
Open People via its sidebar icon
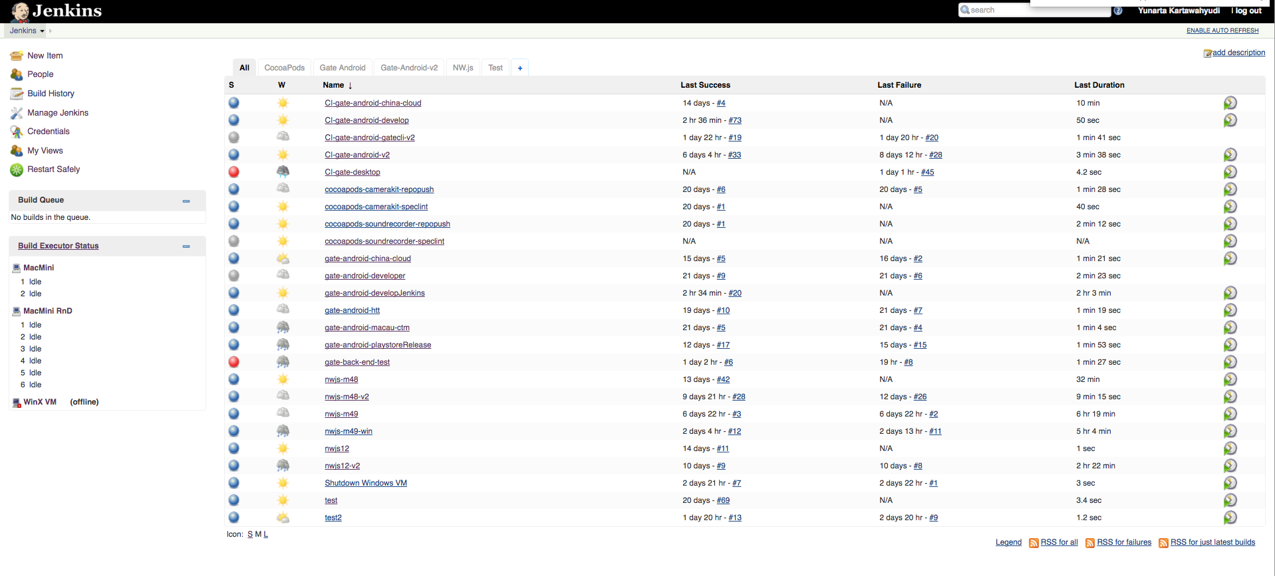(17, 74)
